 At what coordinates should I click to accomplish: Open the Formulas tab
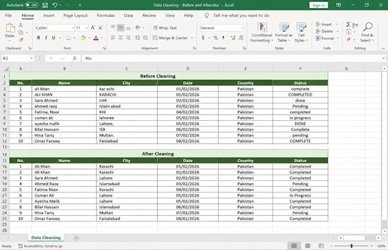[106, 15]
